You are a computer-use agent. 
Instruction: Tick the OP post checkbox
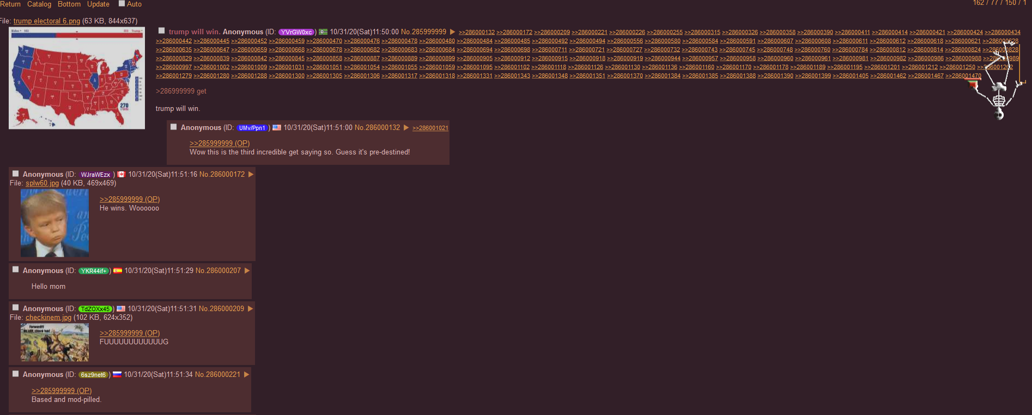[161, 30]
